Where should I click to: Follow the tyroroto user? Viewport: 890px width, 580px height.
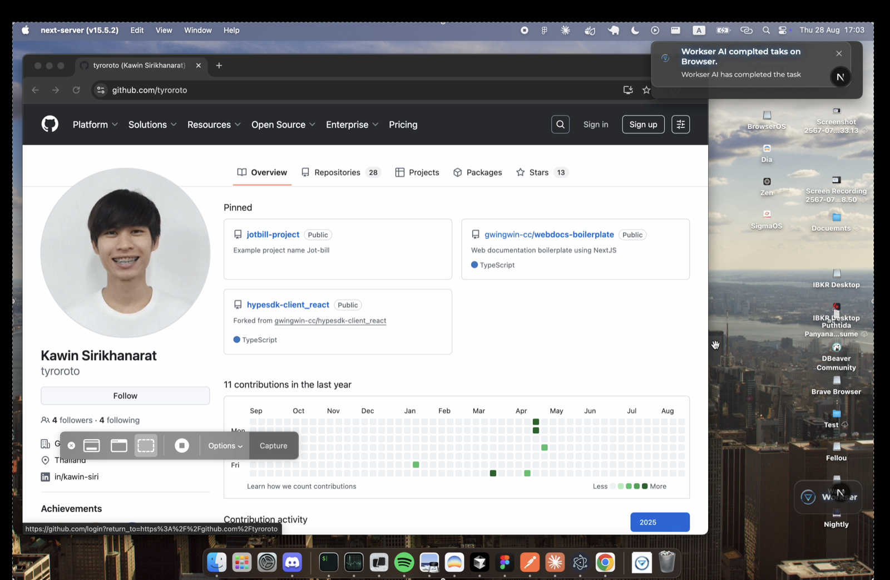point(125,396)
